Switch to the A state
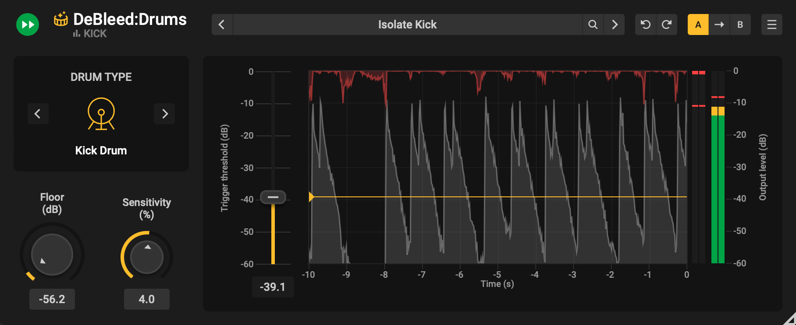 coord(698,24)
